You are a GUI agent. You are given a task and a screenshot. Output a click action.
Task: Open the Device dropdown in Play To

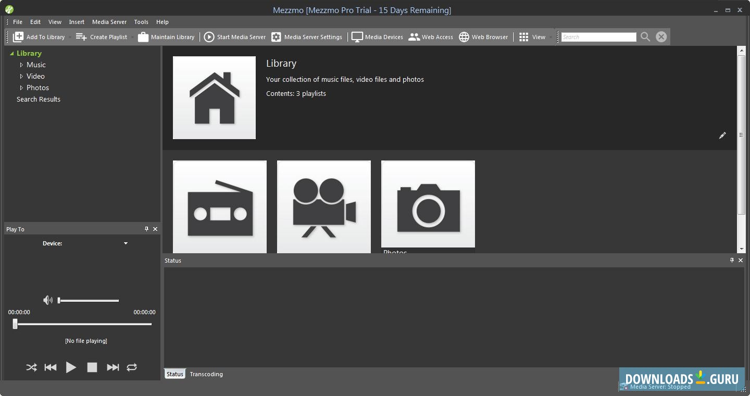[126, 243]
